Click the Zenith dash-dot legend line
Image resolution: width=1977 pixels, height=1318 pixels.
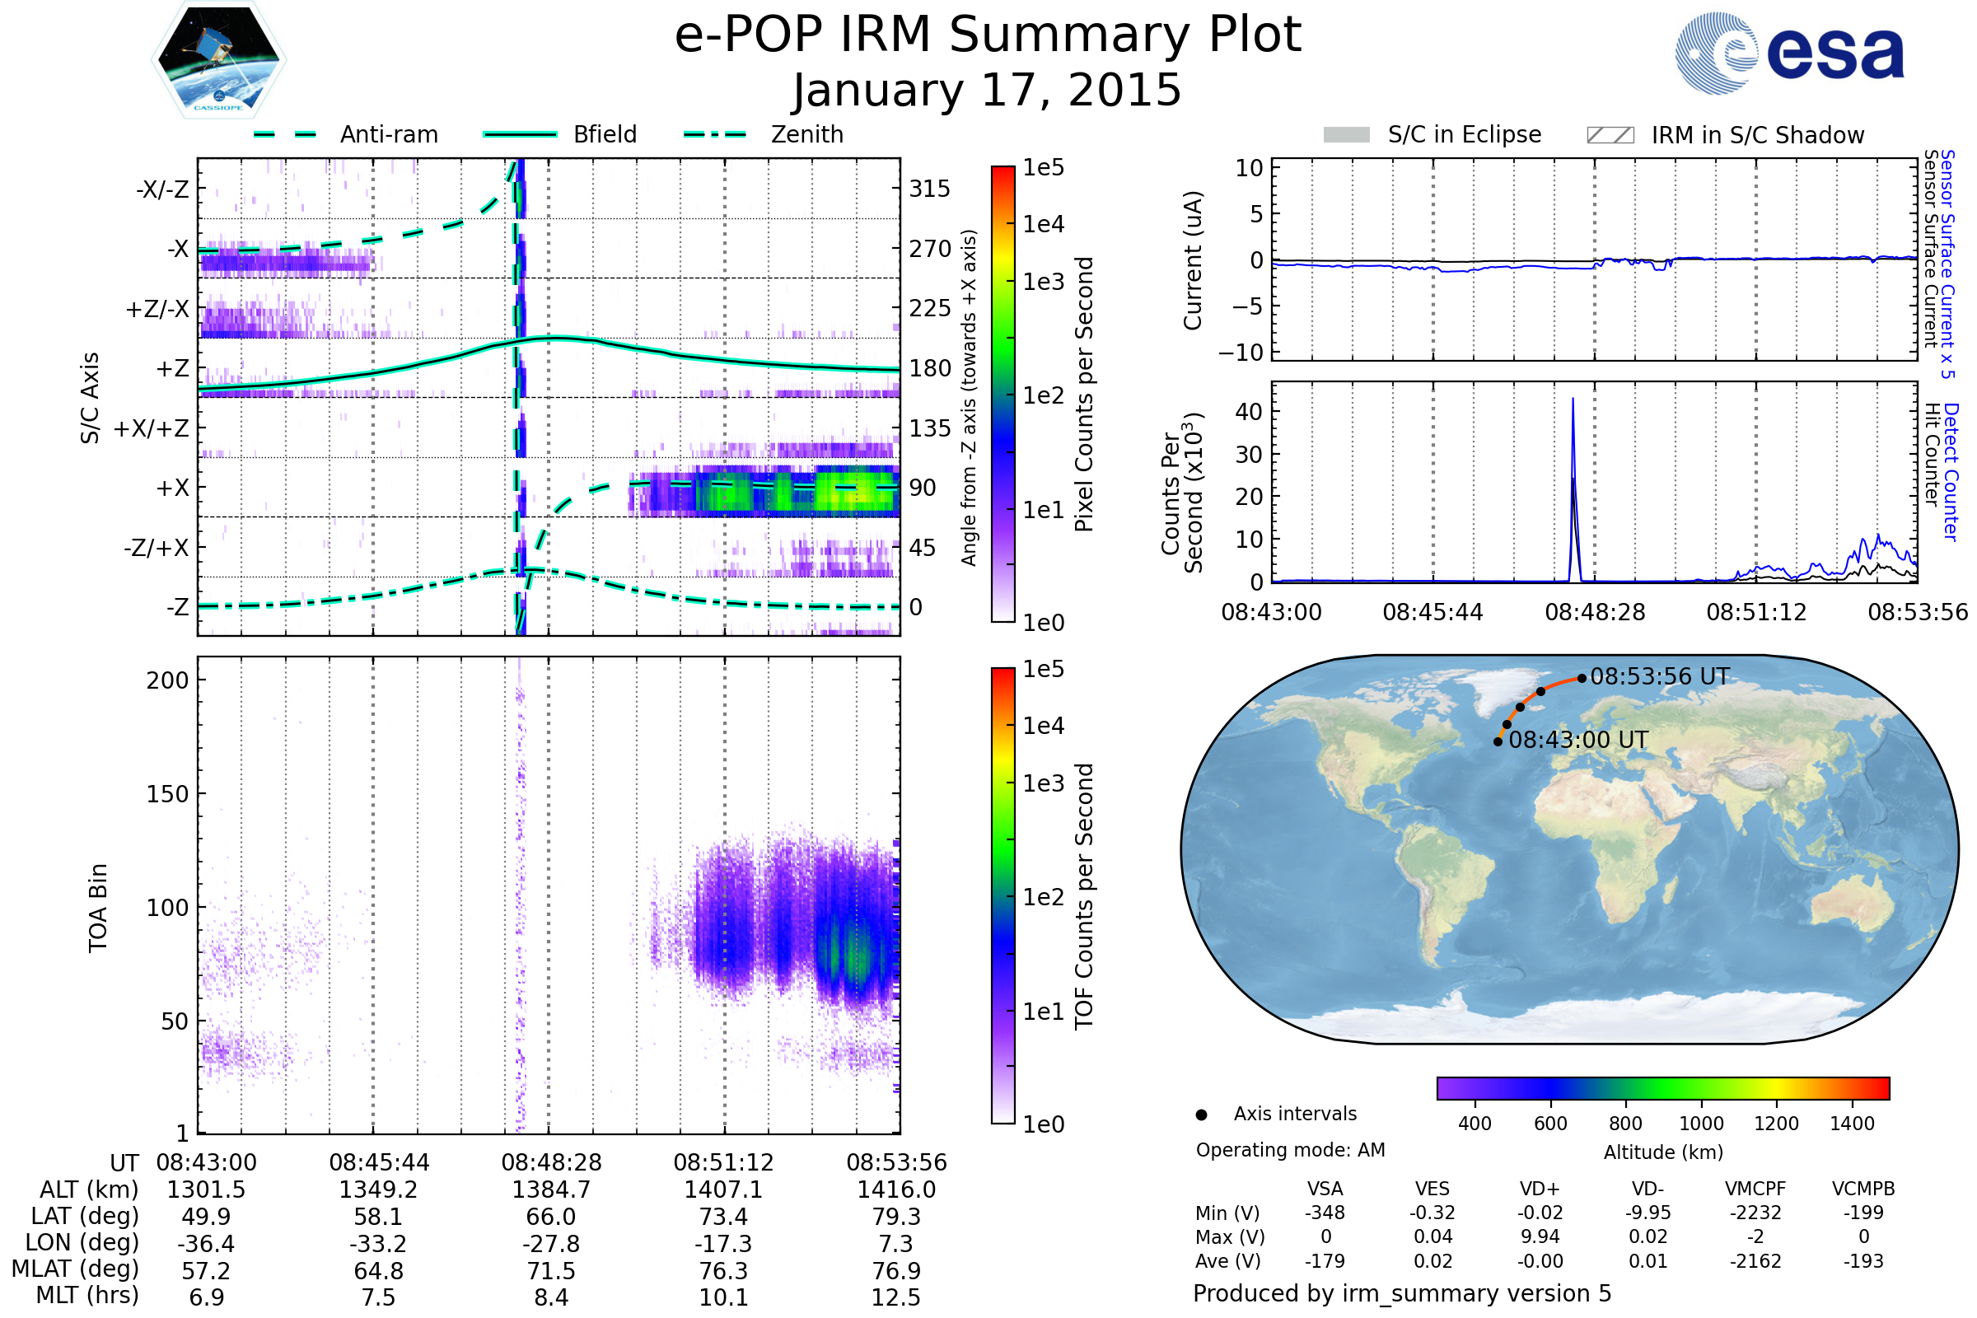715,134
